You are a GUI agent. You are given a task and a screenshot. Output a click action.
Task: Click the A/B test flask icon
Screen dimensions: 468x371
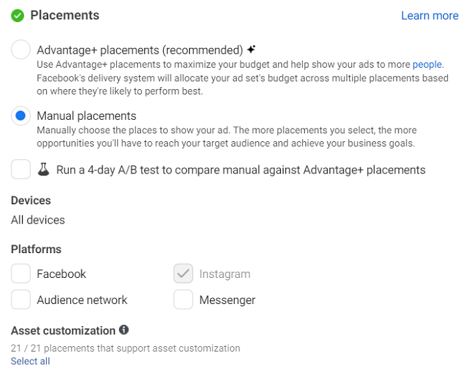pyautogui.click(x=43, y=169)
